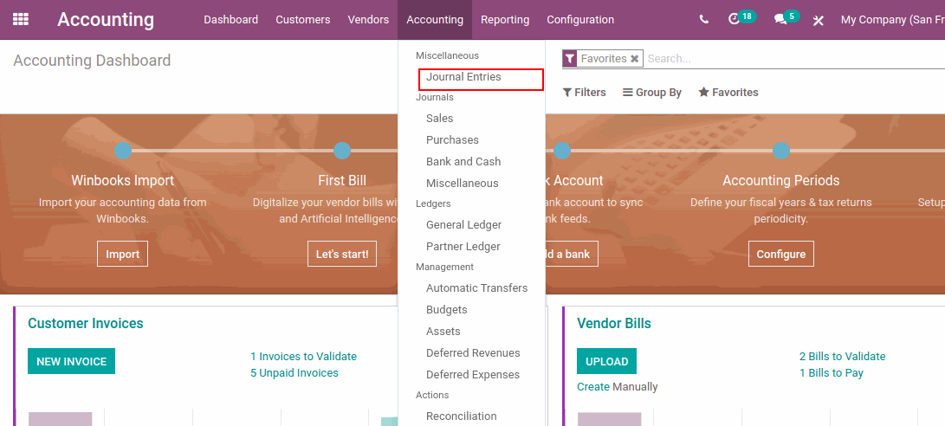
Task: Open the Group By dropdown
Action: [652, 93]
